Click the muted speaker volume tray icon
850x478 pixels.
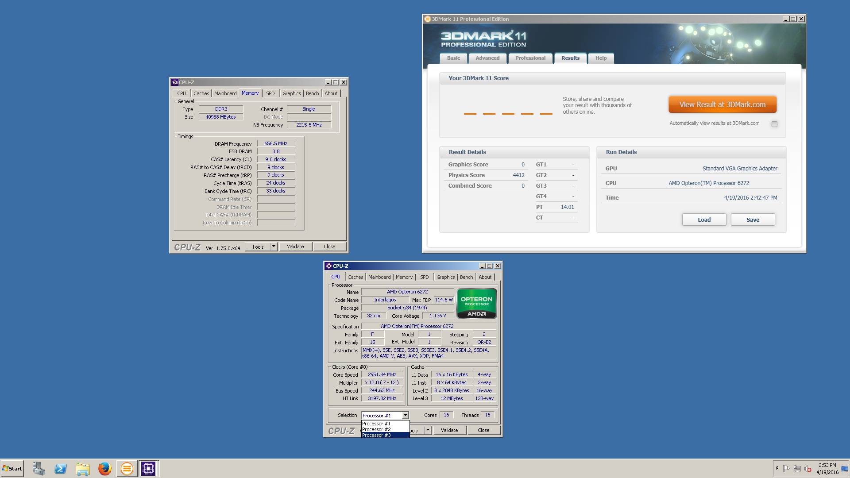point(808,469)
